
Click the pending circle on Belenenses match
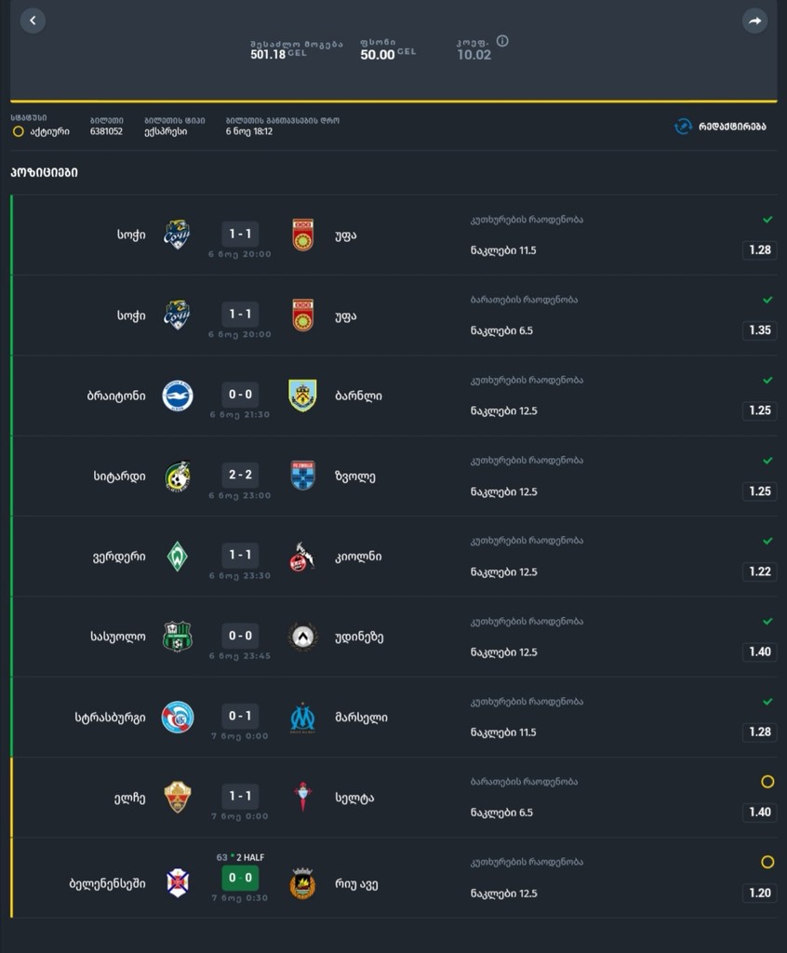767,863
